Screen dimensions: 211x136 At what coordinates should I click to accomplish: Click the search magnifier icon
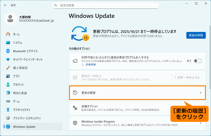[55, 5]
